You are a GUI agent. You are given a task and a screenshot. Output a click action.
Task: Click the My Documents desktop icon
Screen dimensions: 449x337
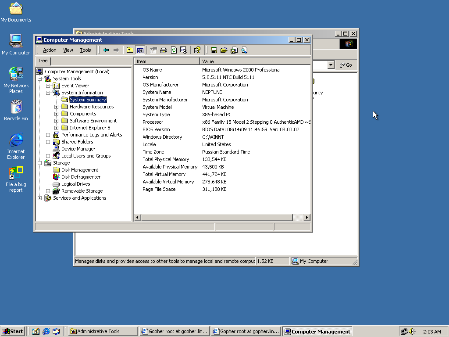[x=16, y=12]
